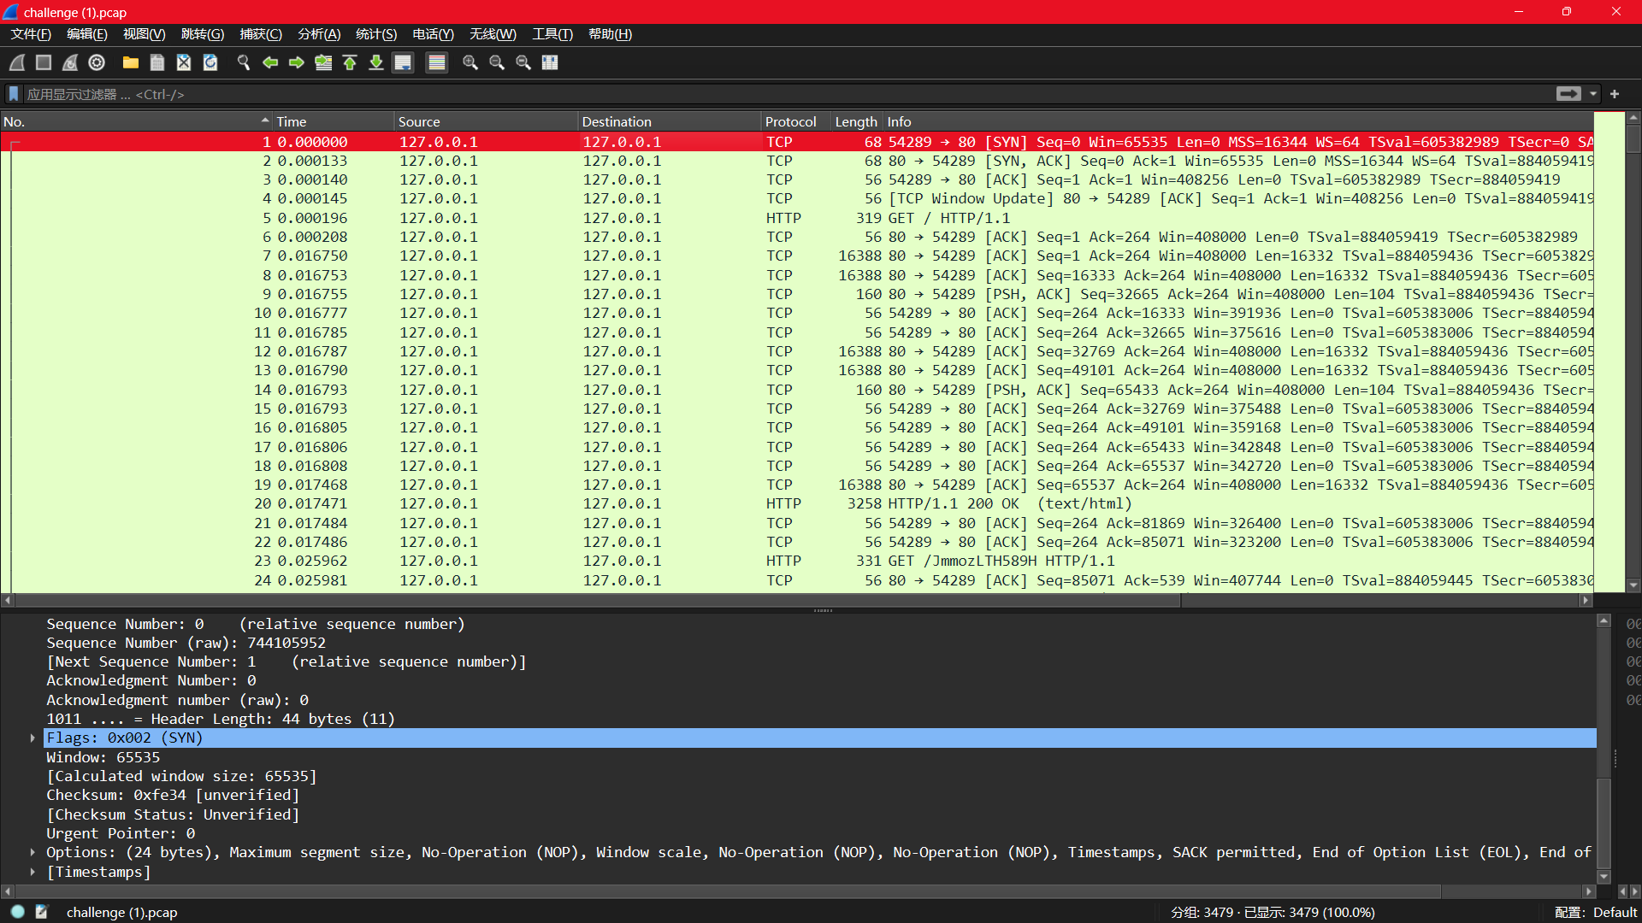Select packet 5 GET / HTTP/1.1
This screenshot has width=1642, height=923.
tap(797, 218)
